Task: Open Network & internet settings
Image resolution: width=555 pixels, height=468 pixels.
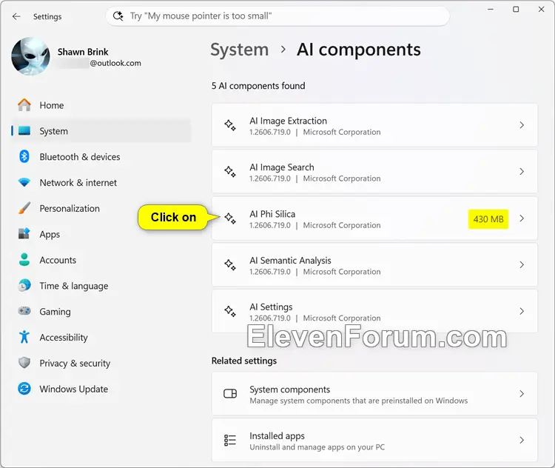Action: point(101,182)
